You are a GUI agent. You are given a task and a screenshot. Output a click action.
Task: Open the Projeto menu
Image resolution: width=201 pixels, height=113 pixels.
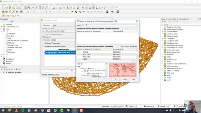click(x=3, y=4)
